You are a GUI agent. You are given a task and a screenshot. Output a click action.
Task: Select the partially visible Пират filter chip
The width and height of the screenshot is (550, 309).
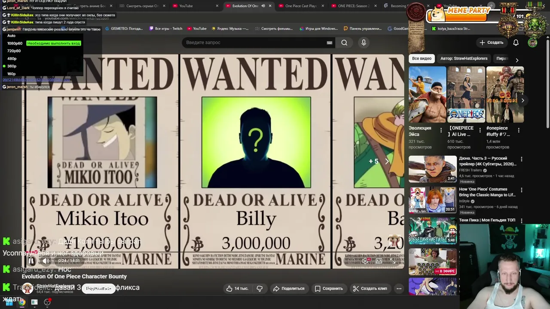[x=502, y=58]
